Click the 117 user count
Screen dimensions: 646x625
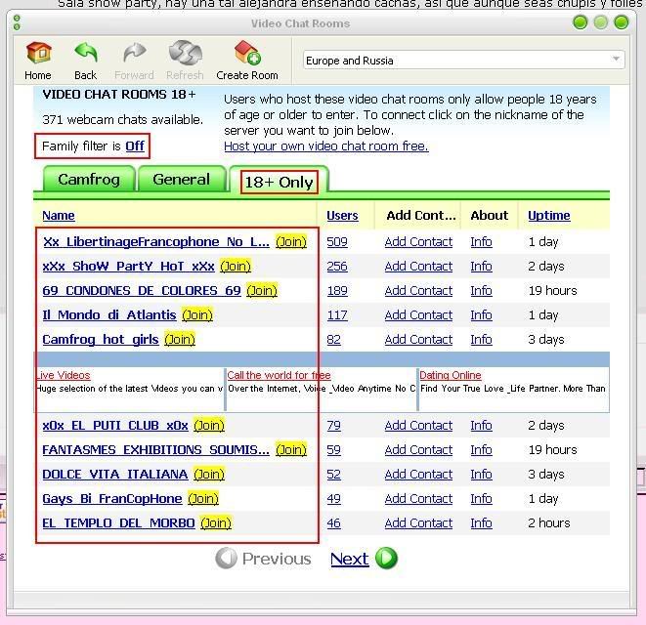(337, 315)
